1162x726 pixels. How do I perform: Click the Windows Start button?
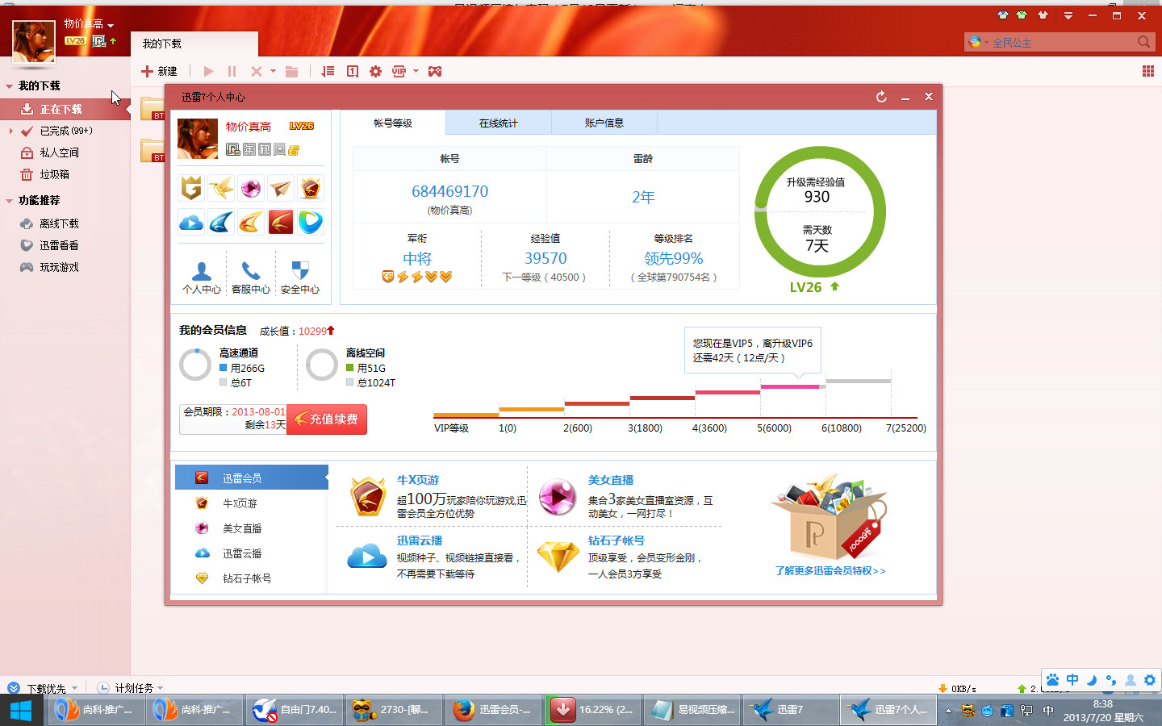(20, 710)
